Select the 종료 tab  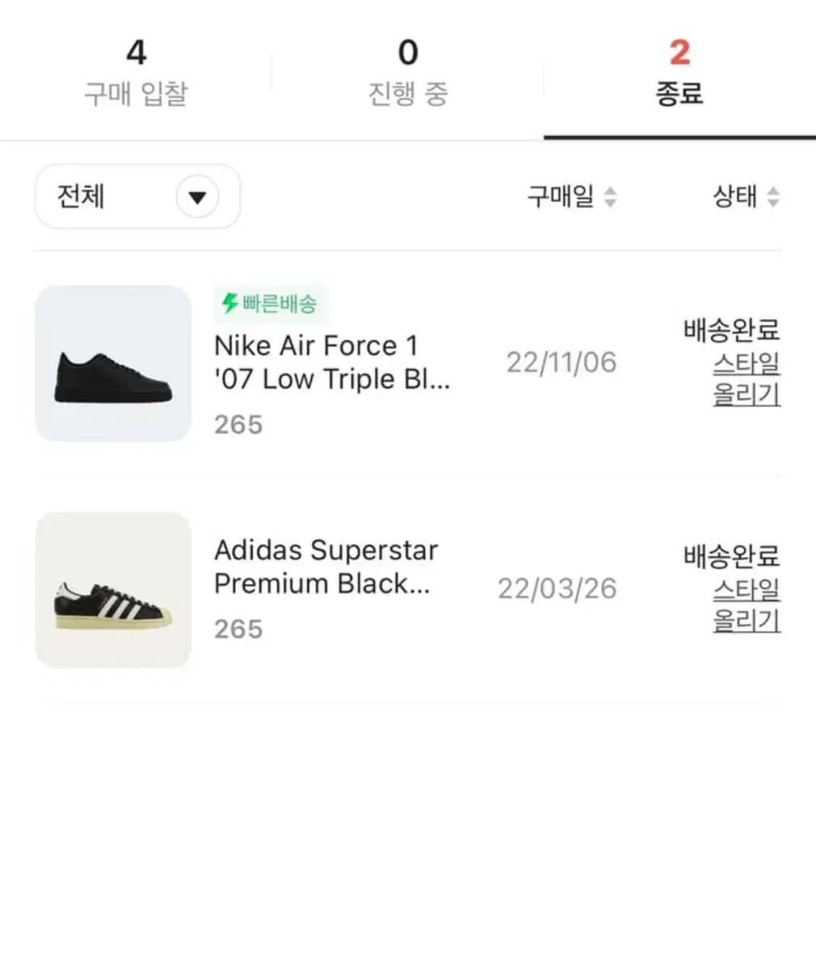pyautogui.click(x=679, y=72)
